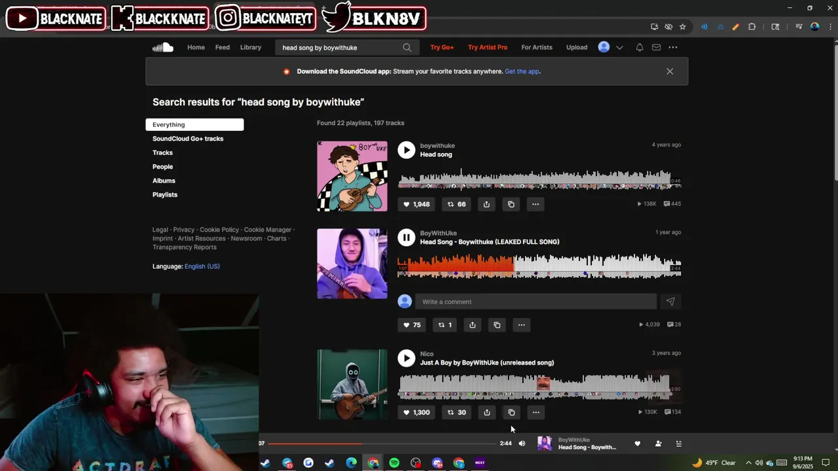This screenshot has height=471, width=838.
Task: Open the Feed page
Action: (223, 47)
